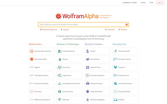Open the Tour page
Image resolution: width=167 pixels, height=104 pixels.
tap(151, 3)
